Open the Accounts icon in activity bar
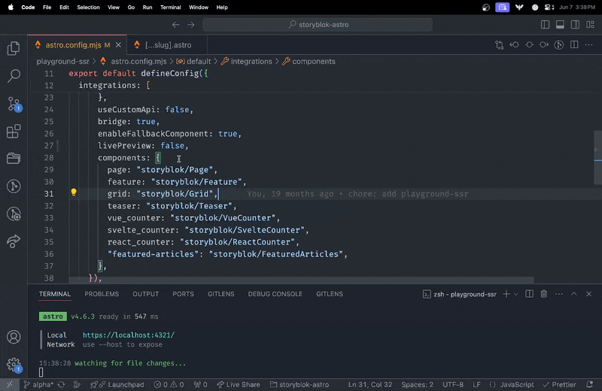602x391 pixels. tap(14, 338)
